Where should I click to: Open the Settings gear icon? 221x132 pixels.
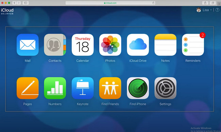pos(165,88)
